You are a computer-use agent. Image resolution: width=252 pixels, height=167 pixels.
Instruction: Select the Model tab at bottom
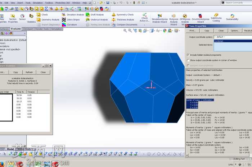pyautogui.click(x=10, y=149)
